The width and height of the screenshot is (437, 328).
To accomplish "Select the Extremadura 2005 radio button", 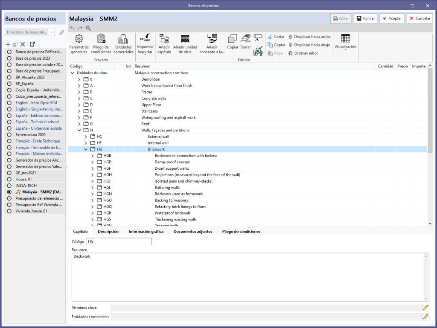I will point(9,135).
